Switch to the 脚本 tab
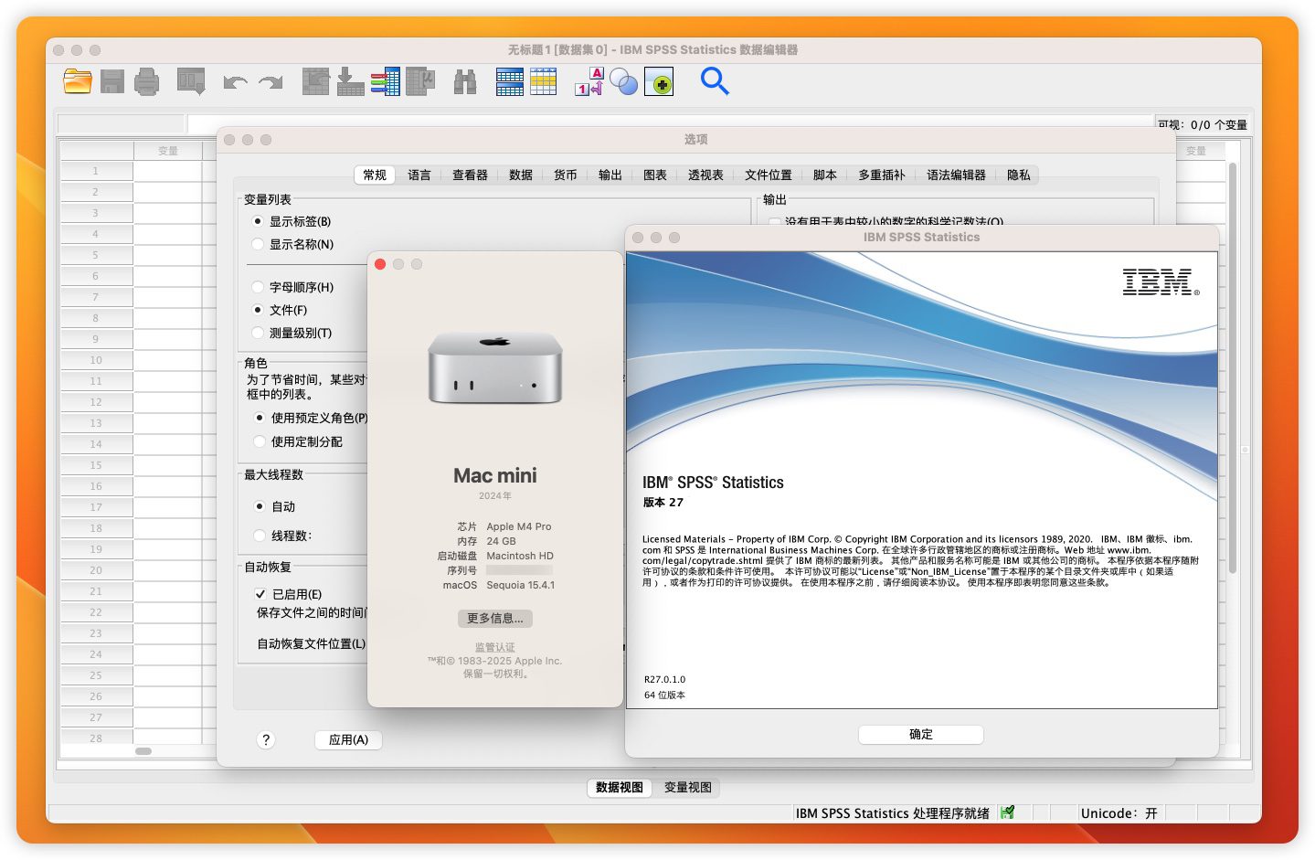The image size is (1315, 860). coord(825,175)
